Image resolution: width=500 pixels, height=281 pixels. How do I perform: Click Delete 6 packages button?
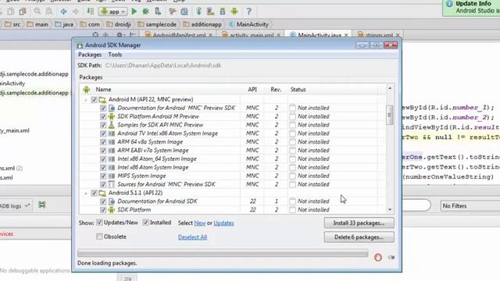(359, 237)
